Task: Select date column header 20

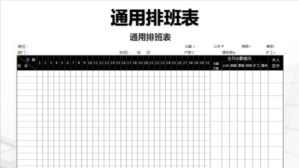Action: pos(146,63)
